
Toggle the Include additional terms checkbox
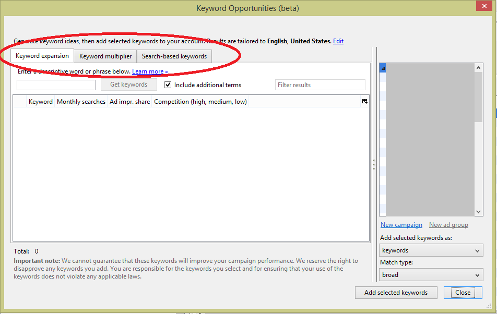168,84
